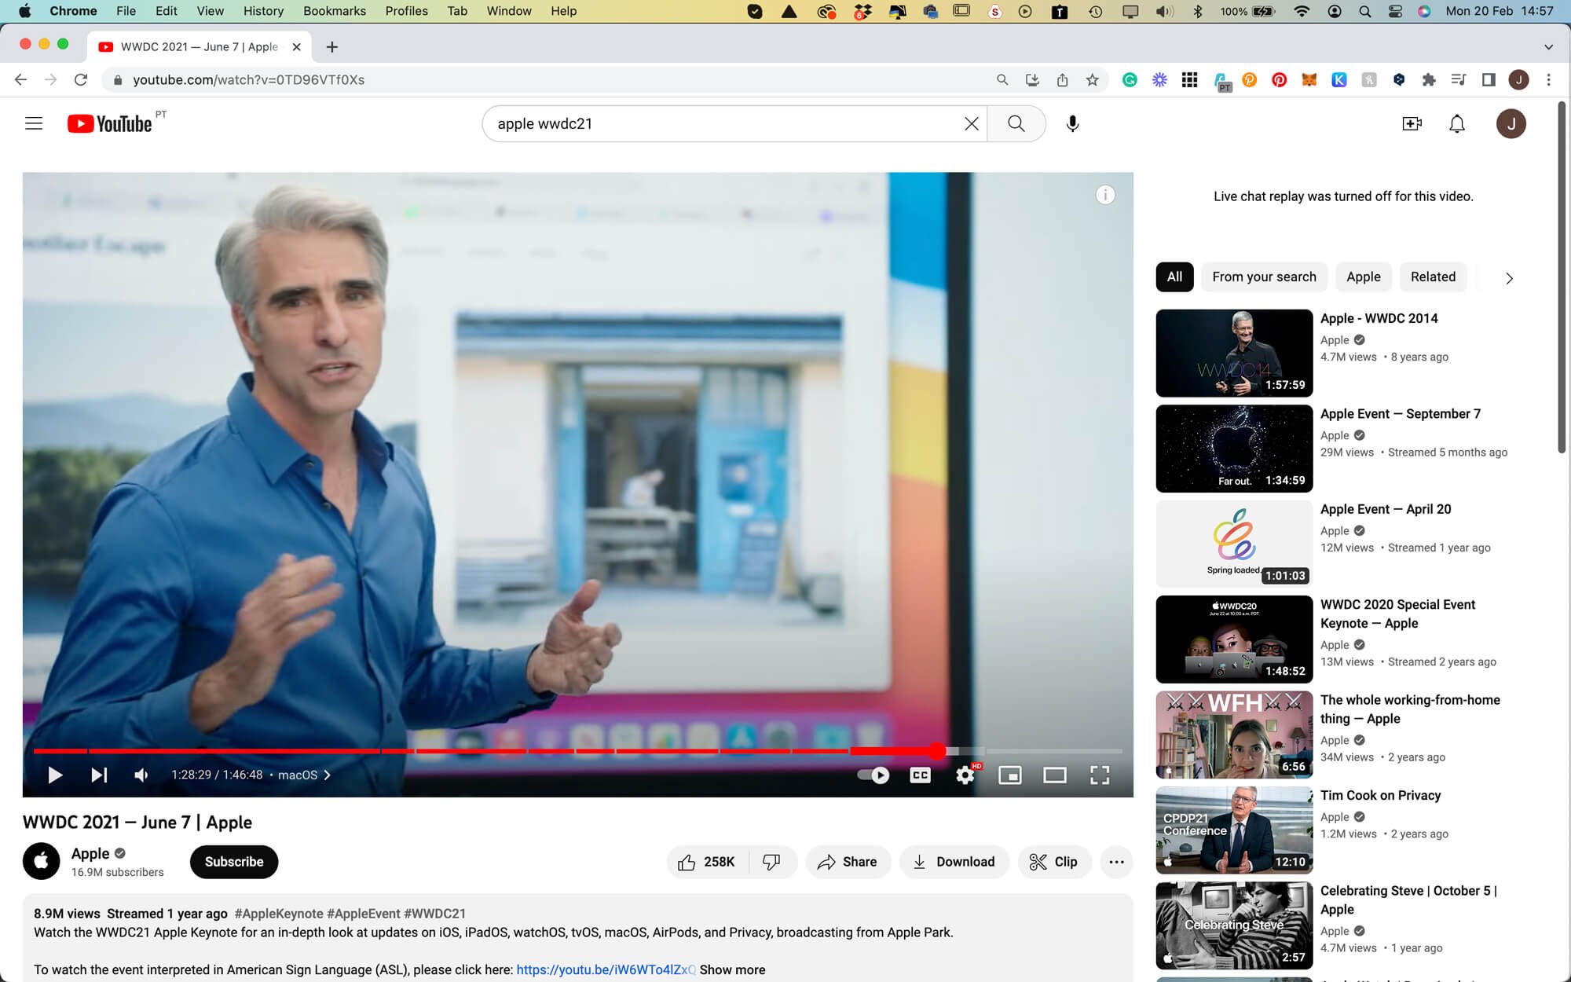Open the Create video menu
1571x982 pixels.
pyautogui.click(x=1412, y=123)
